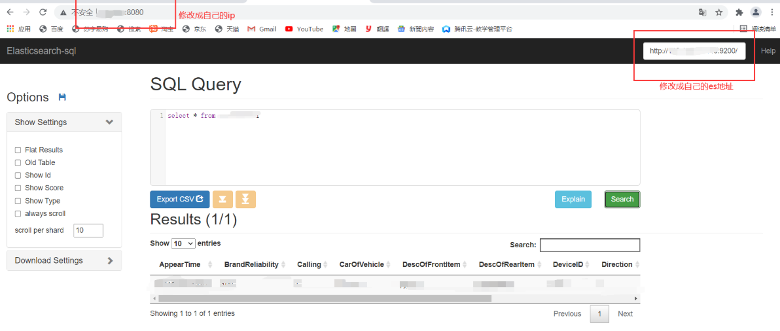The height and width of the screenshot is (331, 780).
Task: Open the 阅读清单 reading list
Action: click(x=757, y=29)
